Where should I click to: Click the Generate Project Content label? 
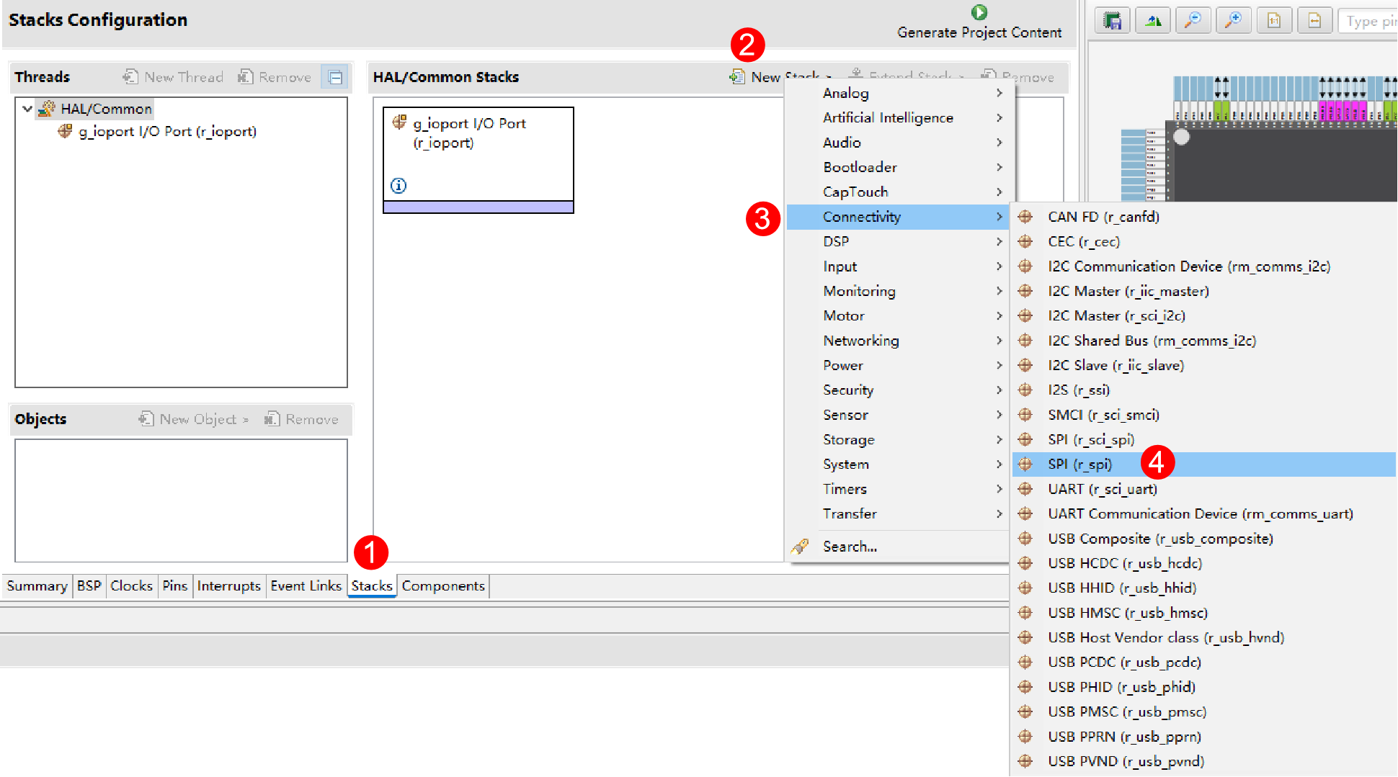coord(979,32)
